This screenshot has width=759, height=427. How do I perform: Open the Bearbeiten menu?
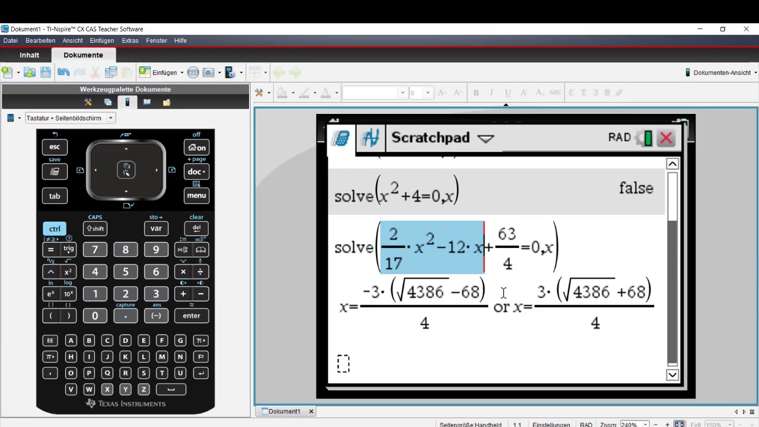pyautogui.click(x=40, y=40)
